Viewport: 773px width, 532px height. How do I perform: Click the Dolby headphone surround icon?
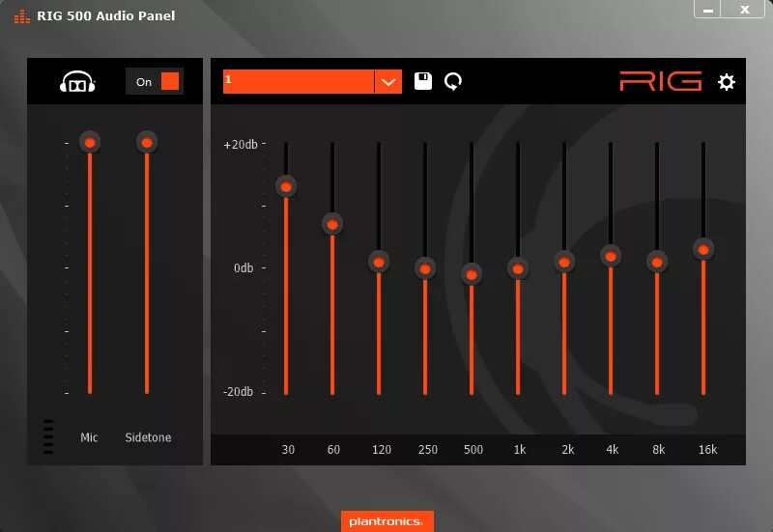click(77, 82)
